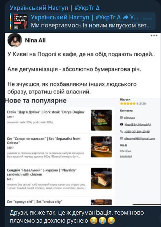Click the Instagram icon in contacts
The image size is (161, 227).
click(121, 118)
